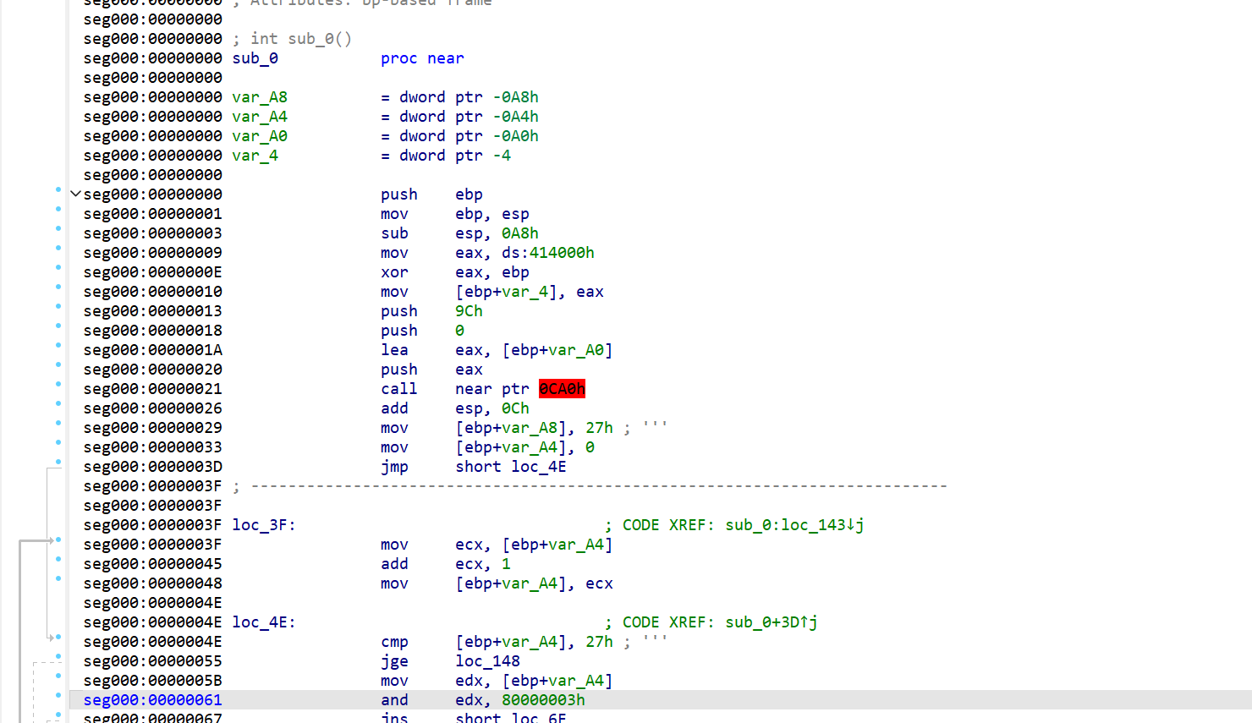This screenshot has height=723, width=1252.
Task: Select var_A8 in its declaration line
Action: coord(260,96)
